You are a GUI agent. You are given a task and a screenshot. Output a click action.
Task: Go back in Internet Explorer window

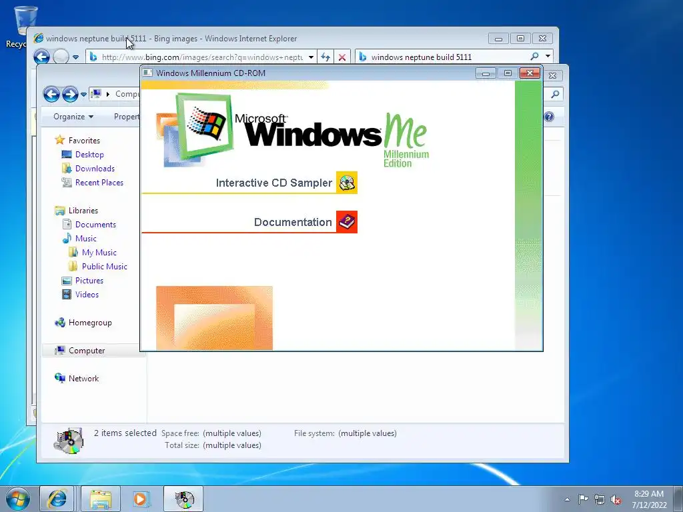pyautogui.click(x=42, y=57)
